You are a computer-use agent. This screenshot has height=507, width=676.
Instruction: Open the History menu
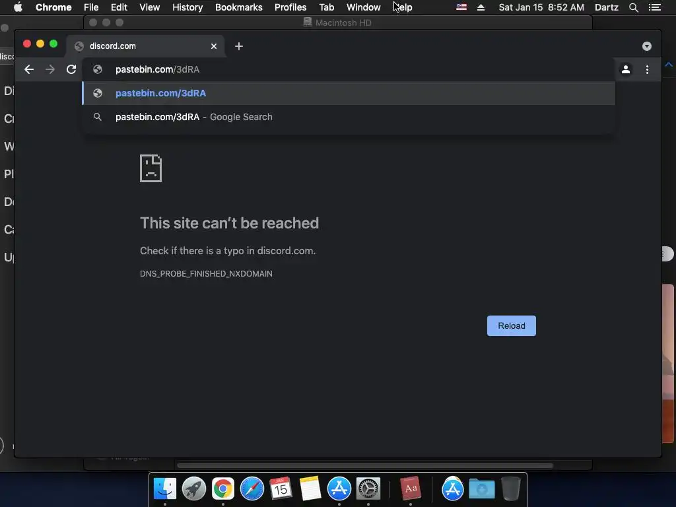pos(187,7)
